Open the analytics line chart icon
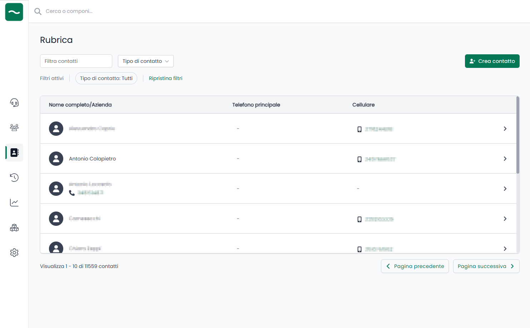The height and width of the screenshot is (328, 530). coord(14,203)
